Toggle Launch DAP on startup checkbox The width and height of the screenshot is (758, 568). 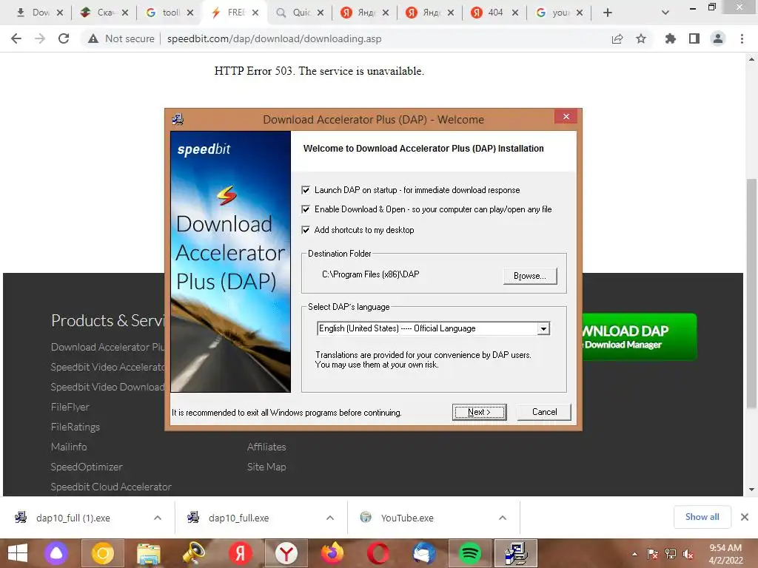306,190
